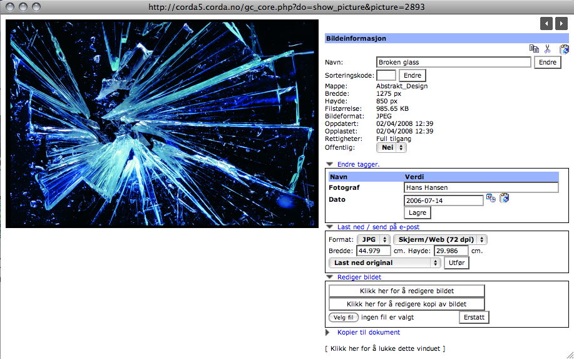This screenshot has width=574, height=359.
Task: Click the close window link at bottom
Action: pyautogui.click(x=385, y=348)
